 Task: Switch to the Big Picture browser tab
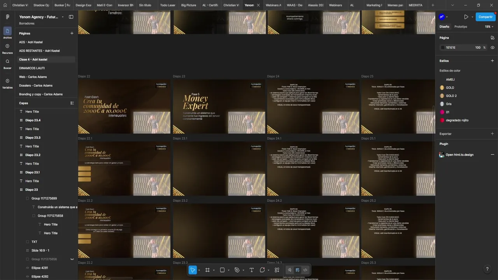[189, 5]
